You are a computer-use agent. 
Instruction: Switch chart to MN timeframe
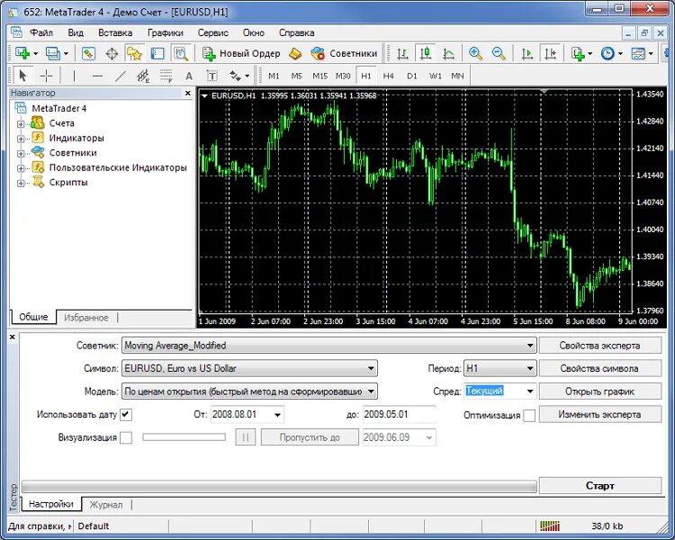(457, 76)
